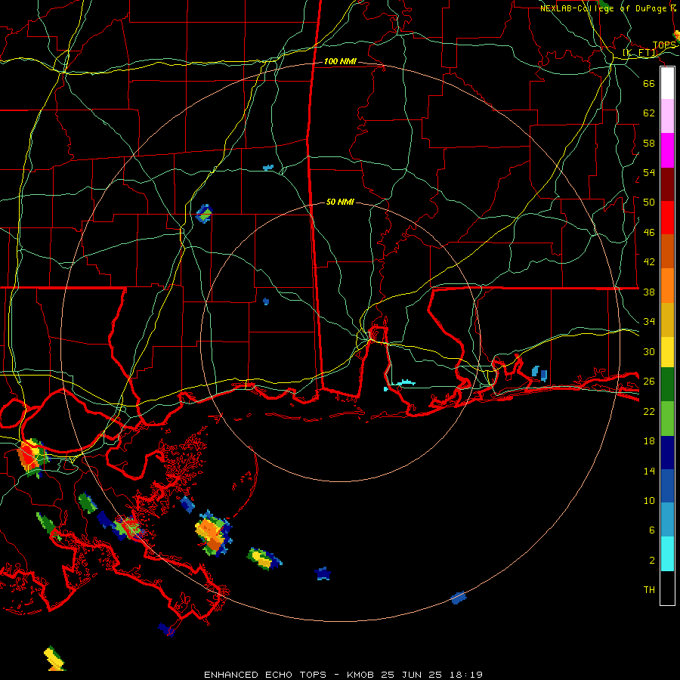This screenshot has height=680, width=680.
Task: Click the '62' legend value
Action: tap(649, 113)
